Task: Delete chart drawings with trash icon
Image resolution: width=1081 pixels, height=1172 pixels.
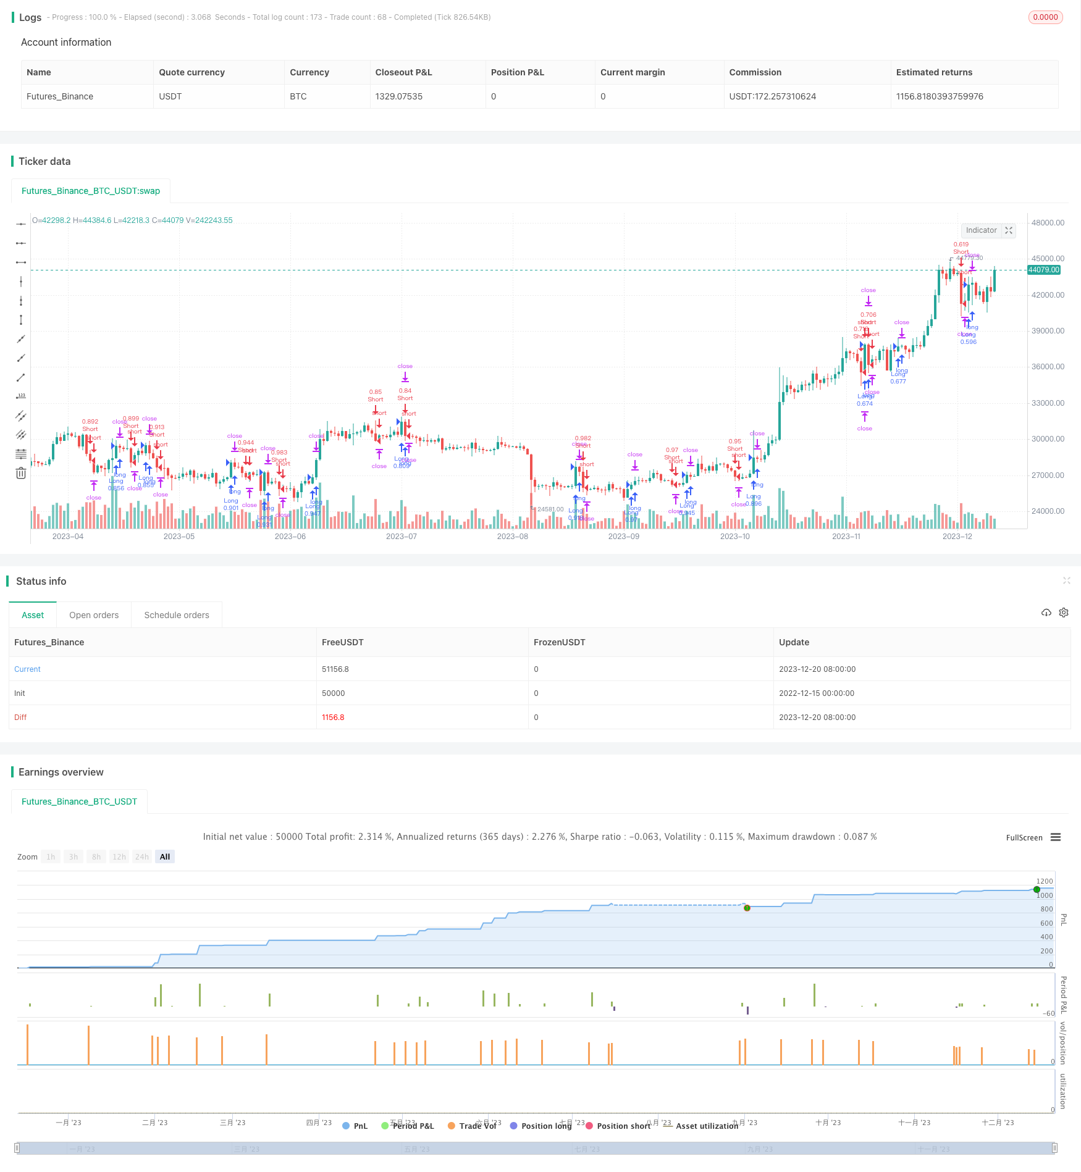Action: (x=21, y=473)
